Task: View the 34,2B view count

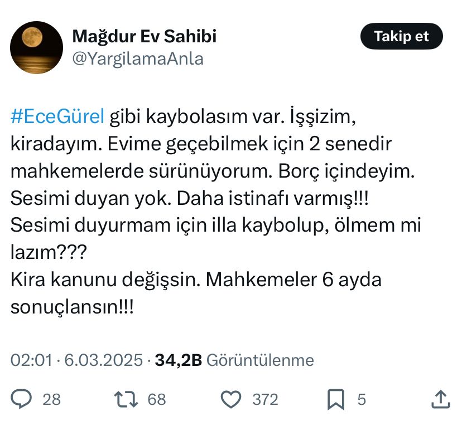Action: pos(177,360)
